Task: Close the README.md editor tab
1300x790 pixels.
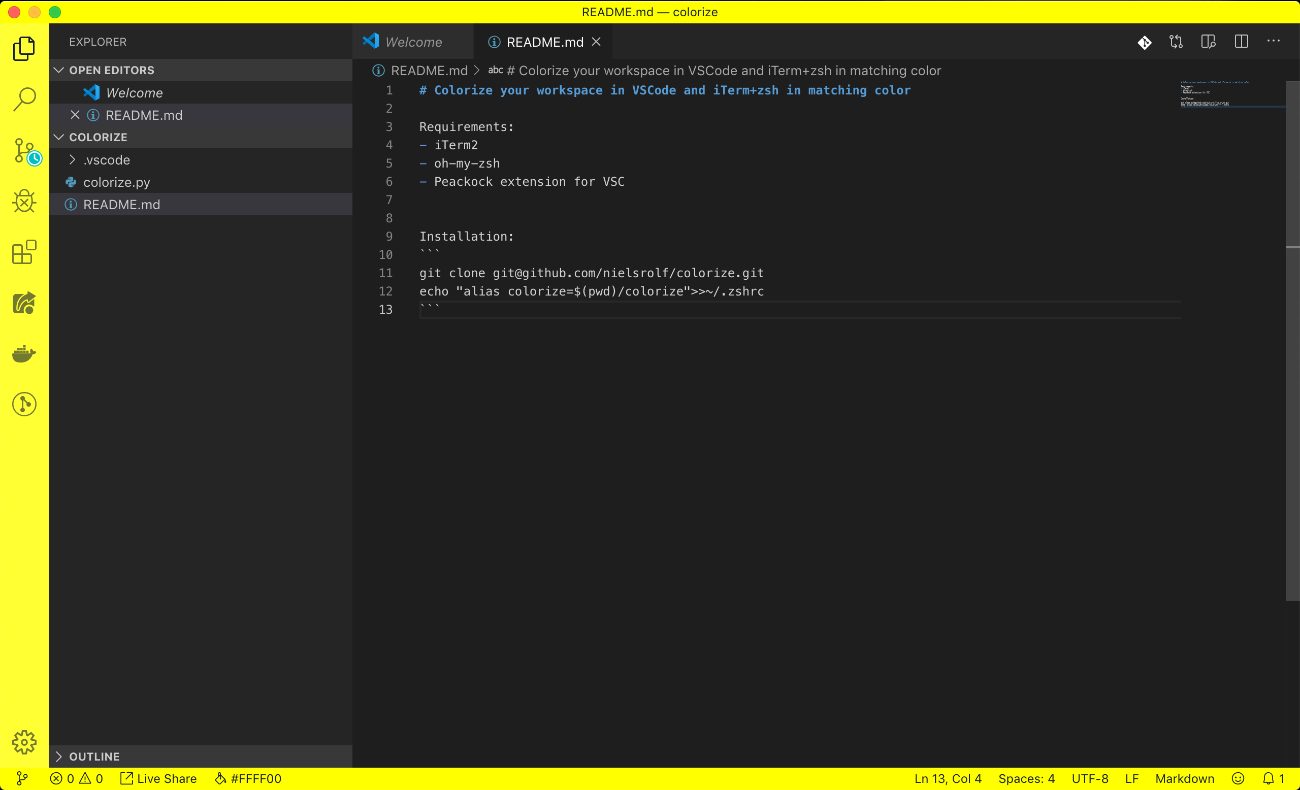Action: point(596,42)
